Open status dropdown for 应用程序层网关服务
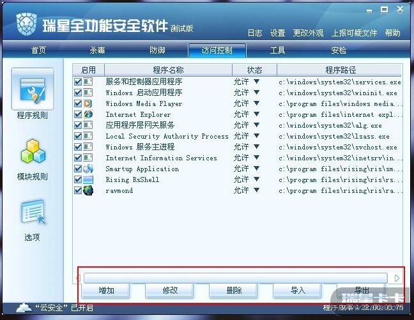Viewport: 414px width, 320px height. pyautogui.click(x=256, y=125)
